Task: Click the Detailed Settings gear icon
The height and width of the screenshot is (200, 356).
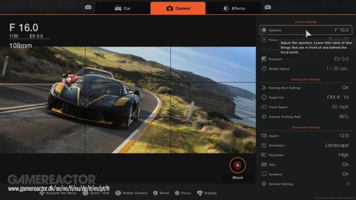Action: point(264,184)
